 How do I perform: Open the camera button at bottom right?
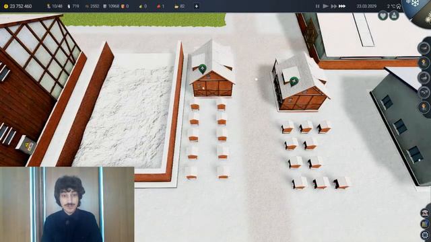(x=425, y=212)
